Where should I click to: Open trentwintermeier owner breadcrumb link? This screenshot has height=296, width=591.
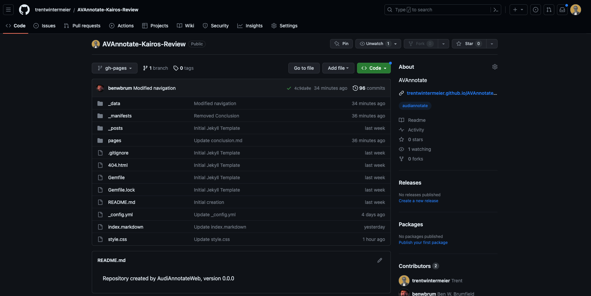pyautogui.click(x=53, y=10)
